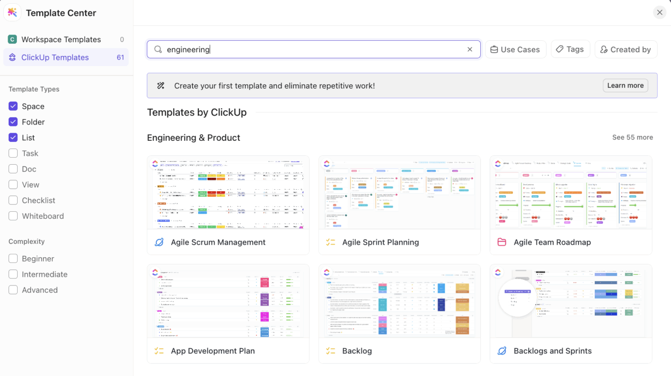Open the Agile Team Roadmap template title
The height and width of the screenshot is (376, 671).
pyautogui.click(x=552, y=242)
